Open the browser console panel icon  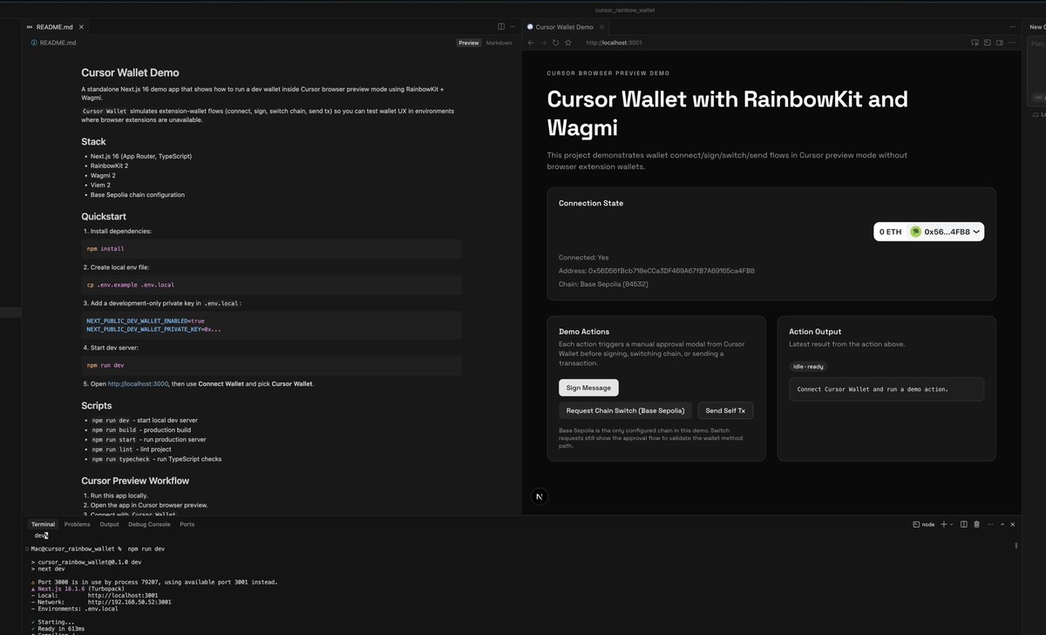coord(988,43)
